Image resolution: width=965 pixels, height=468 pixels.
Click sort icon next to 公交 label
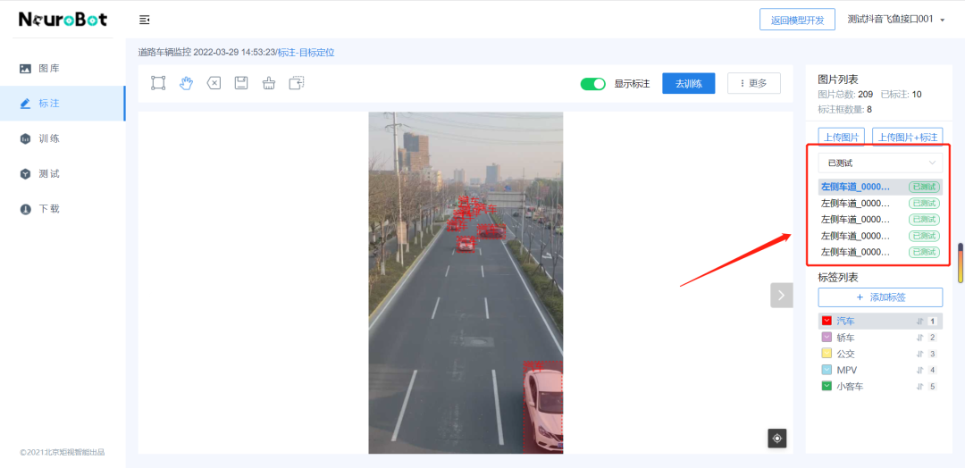click(920, 354)
